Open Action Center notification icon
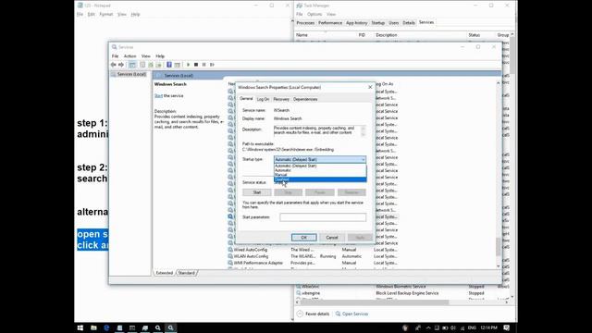Screen dimensions: 592x333 click(506, 327)
